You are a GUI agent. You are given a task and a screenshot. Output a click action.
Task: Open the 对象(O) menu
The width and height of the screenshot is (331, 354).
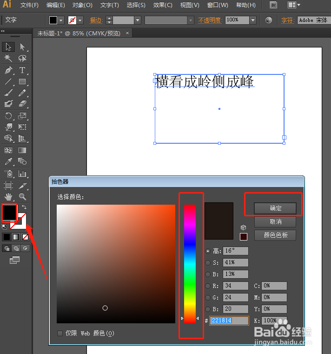pyautogui.click(x=82, y=5)
